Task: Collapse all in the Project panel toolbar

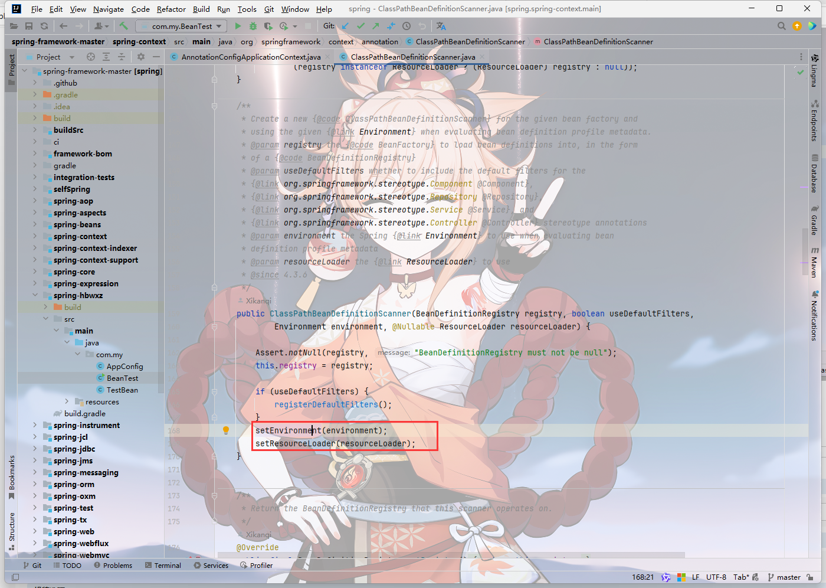Action: coord(122,57)
